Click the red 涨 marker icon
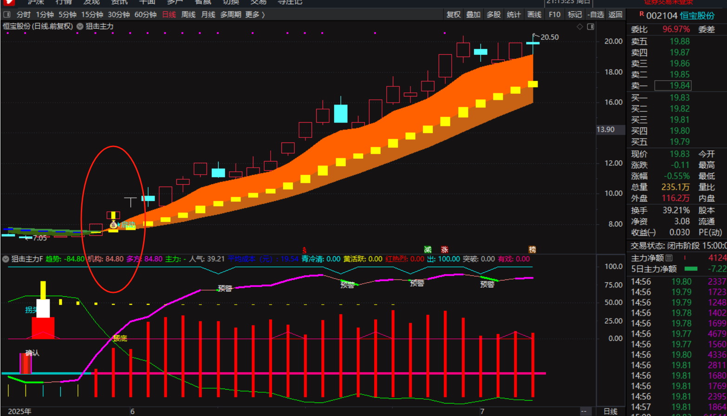The image size is (727, 416). pos(444,250)
